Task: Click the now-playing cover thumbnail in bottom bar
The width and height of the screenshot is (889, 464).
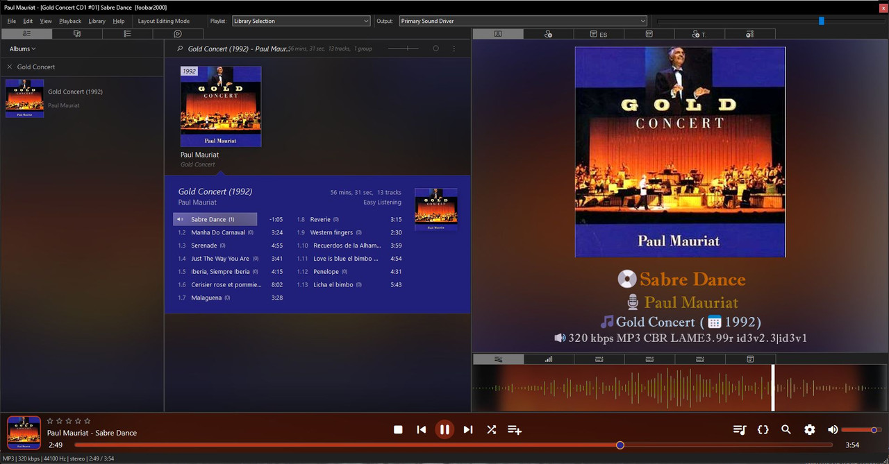Action: (x=24, y=433)
